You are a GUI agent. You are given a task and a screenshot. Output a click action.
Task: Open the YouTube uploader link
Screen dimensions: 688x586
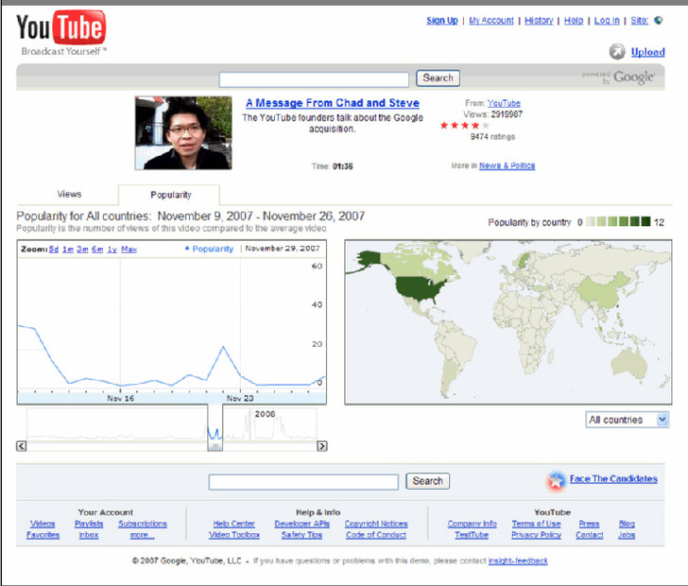504,103
